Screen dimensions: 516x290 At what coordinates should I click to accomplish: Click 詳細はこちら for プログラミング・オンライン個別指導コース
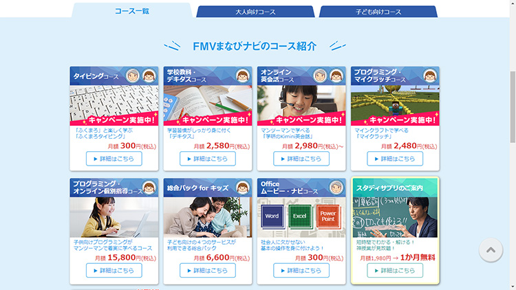(114, 271)
